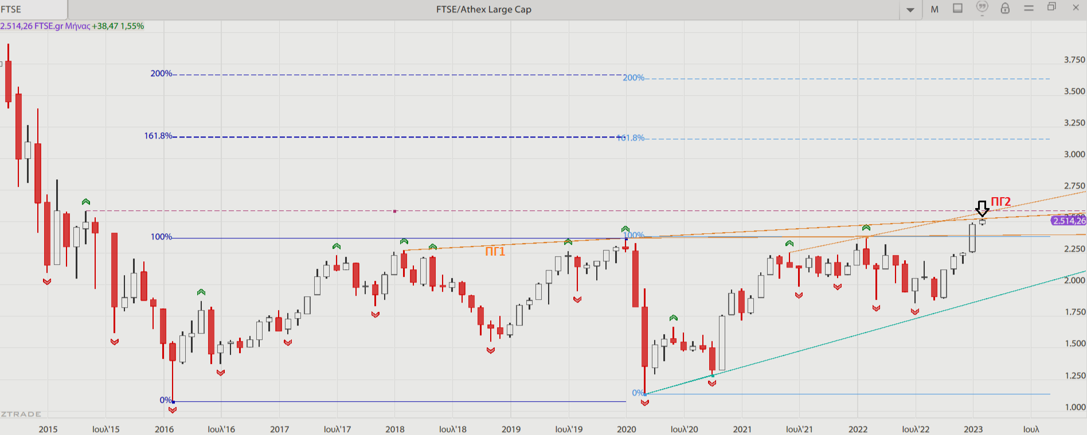Click the 2018 date axis label
The height and width of the screenshot is (435, 1087).
pyautogui.click(x=395, y=429)
